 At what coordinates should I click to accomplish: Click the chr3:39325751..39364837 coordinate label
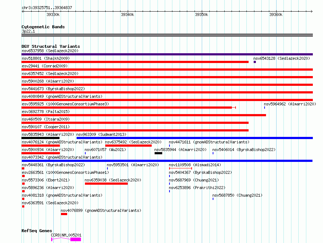tap(47, 8)
